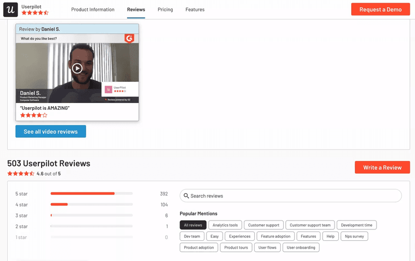The image size is (415, 261).
Task: Toggle the Analytics tools mention filter
Action: pos(225,225)
